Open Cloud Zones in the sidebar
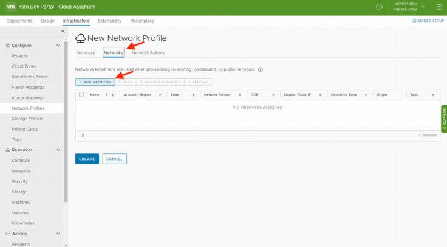 [x=24, y=66]
